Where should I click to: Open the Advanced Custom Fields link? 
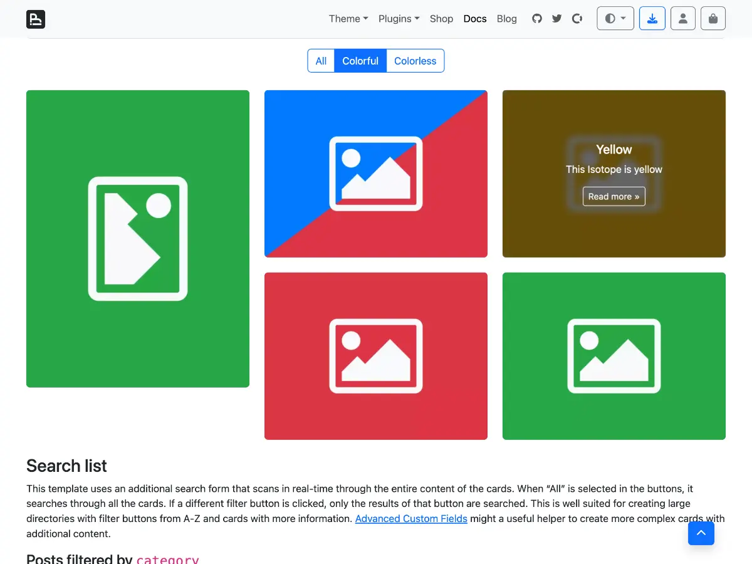(x=411, y=518)
